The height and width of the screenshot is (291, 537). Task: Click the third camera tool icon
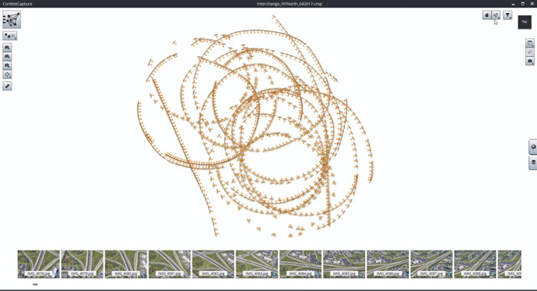[x=7, y=65]
